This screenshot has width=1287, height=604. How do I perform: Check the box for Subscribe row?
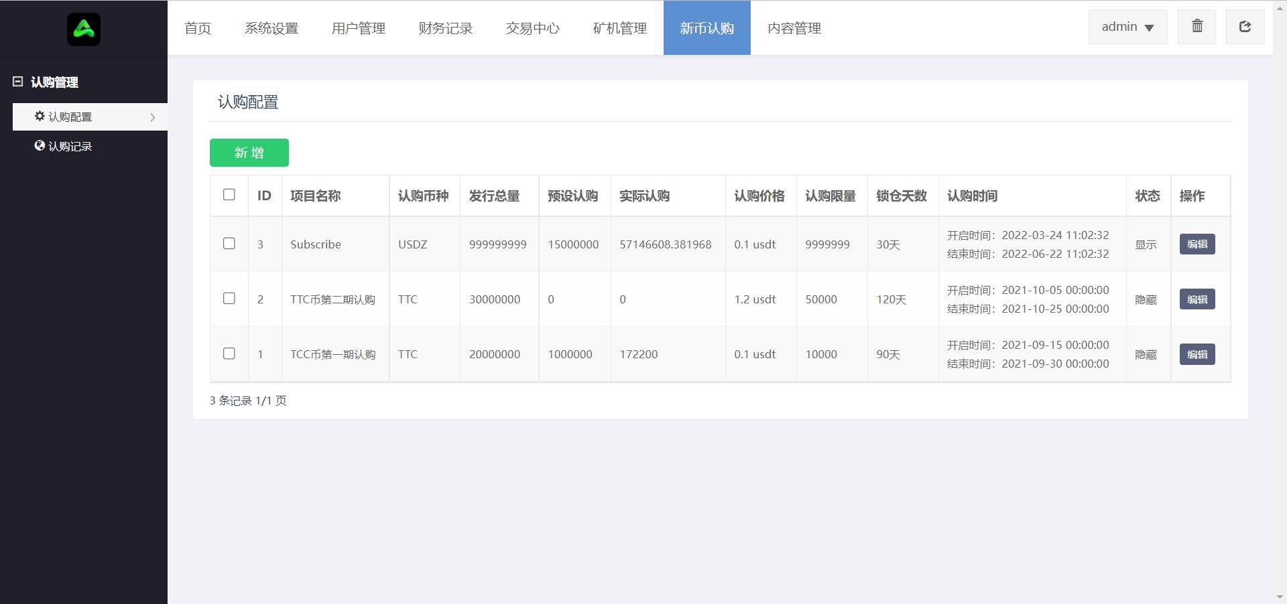(x=229, y=244)
